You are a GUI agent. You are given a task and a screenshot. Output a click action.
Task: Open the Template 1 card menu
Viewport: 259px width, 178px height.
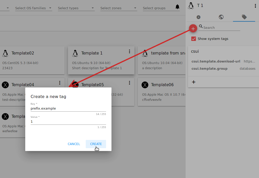click(x=129, y=51)
